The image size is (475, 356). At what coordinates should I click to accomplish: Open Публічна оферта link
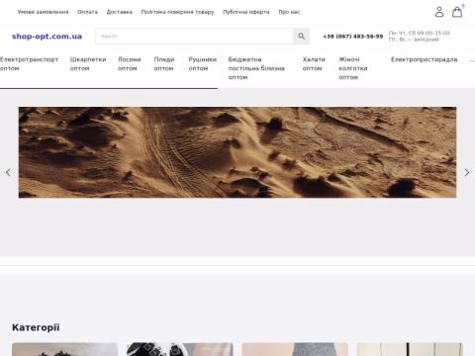[x=246, y=12]
